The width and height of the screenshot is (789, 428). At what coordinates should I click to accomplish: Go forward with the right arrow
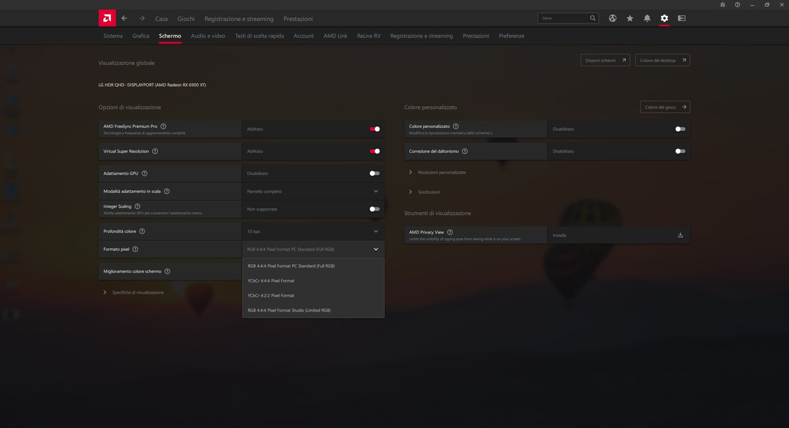pos(142,18)
